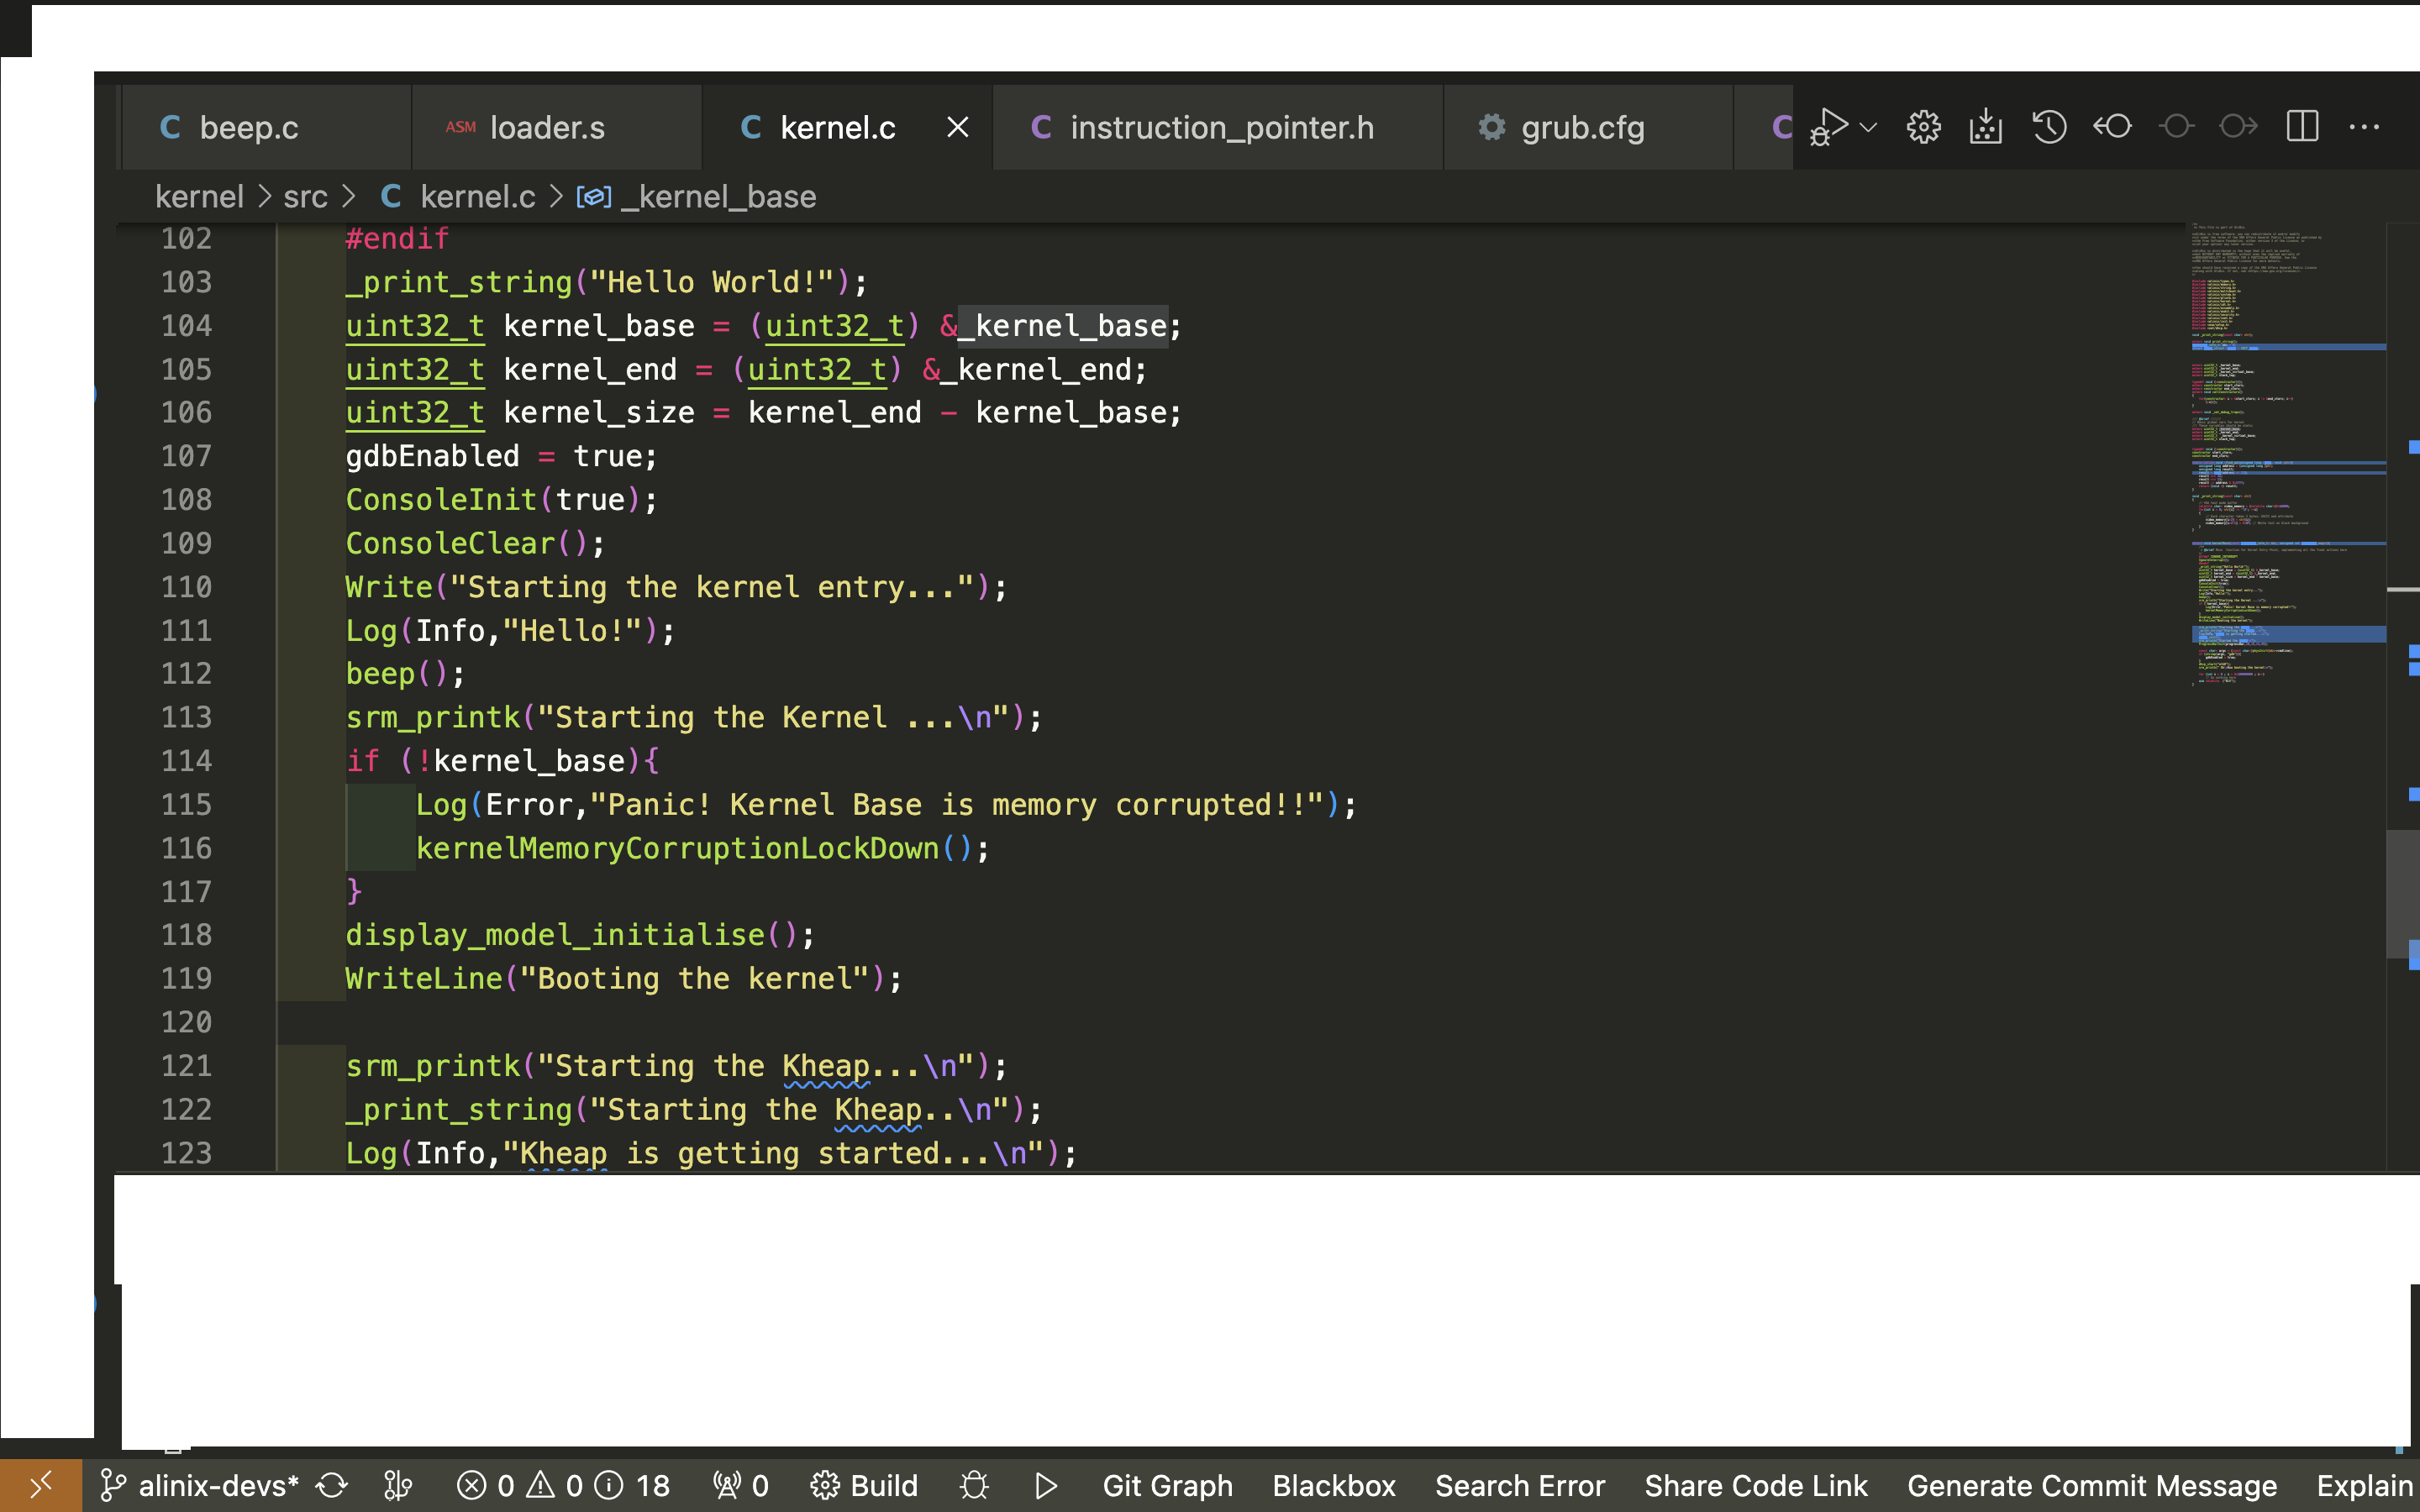Click the radio tower ports status item
Screen dimensions: 2420x1512
[x=740, y=1486]
